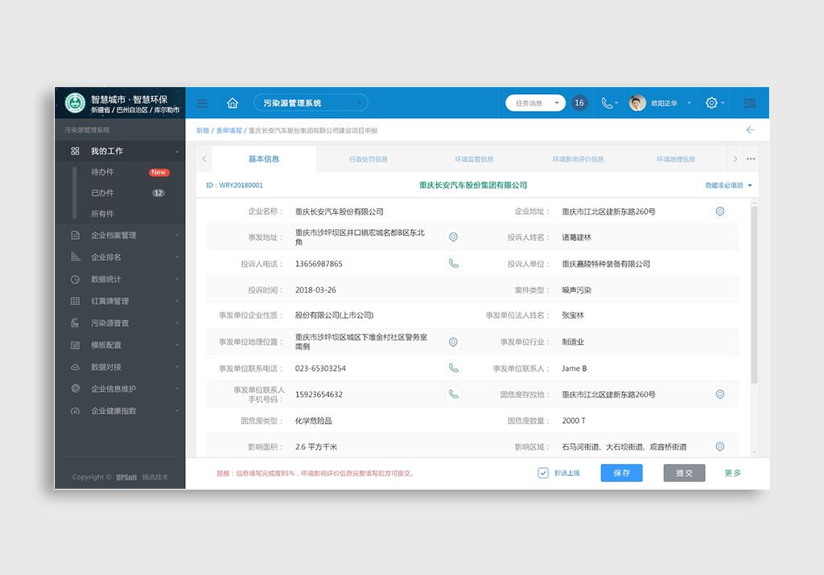
Task: Click the ID WRY20180001 text
Action: click(x=234, y=185)
